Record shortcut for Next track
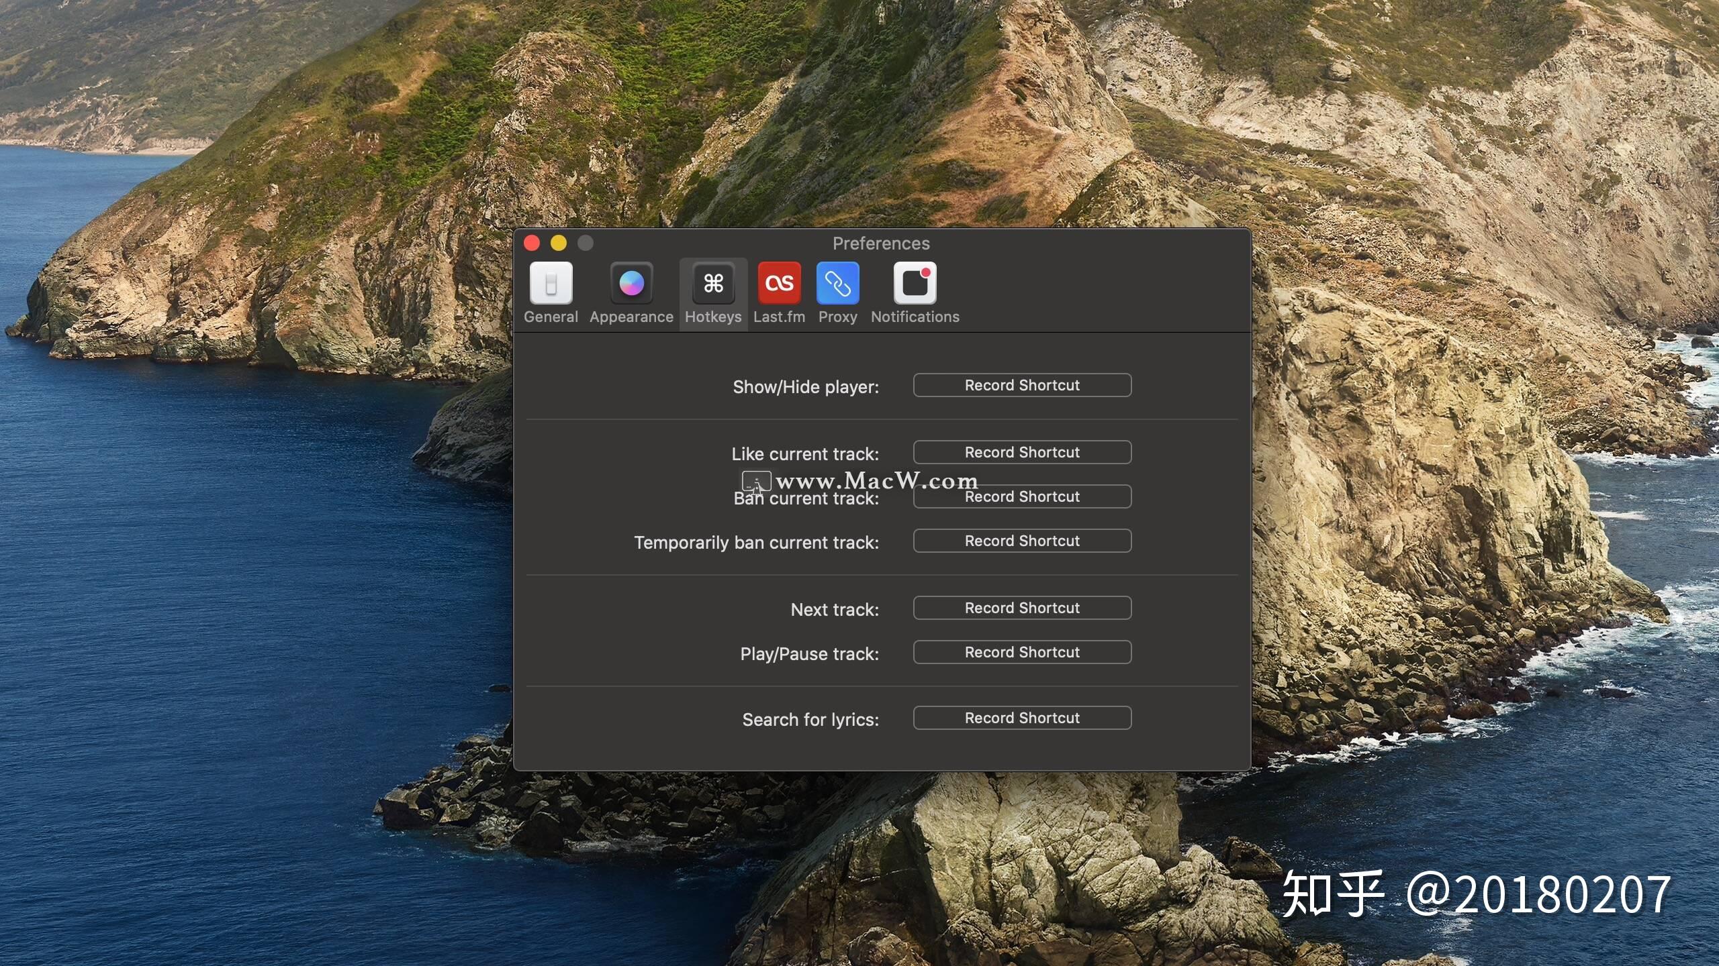The width and height of the screenshot is (1719, 966). coord(1021,607)
